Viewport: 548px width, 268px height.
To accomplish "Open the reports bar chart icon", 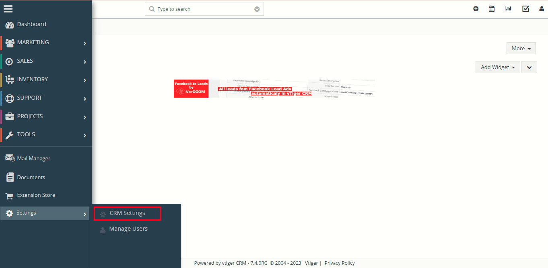I will [508, 9].
